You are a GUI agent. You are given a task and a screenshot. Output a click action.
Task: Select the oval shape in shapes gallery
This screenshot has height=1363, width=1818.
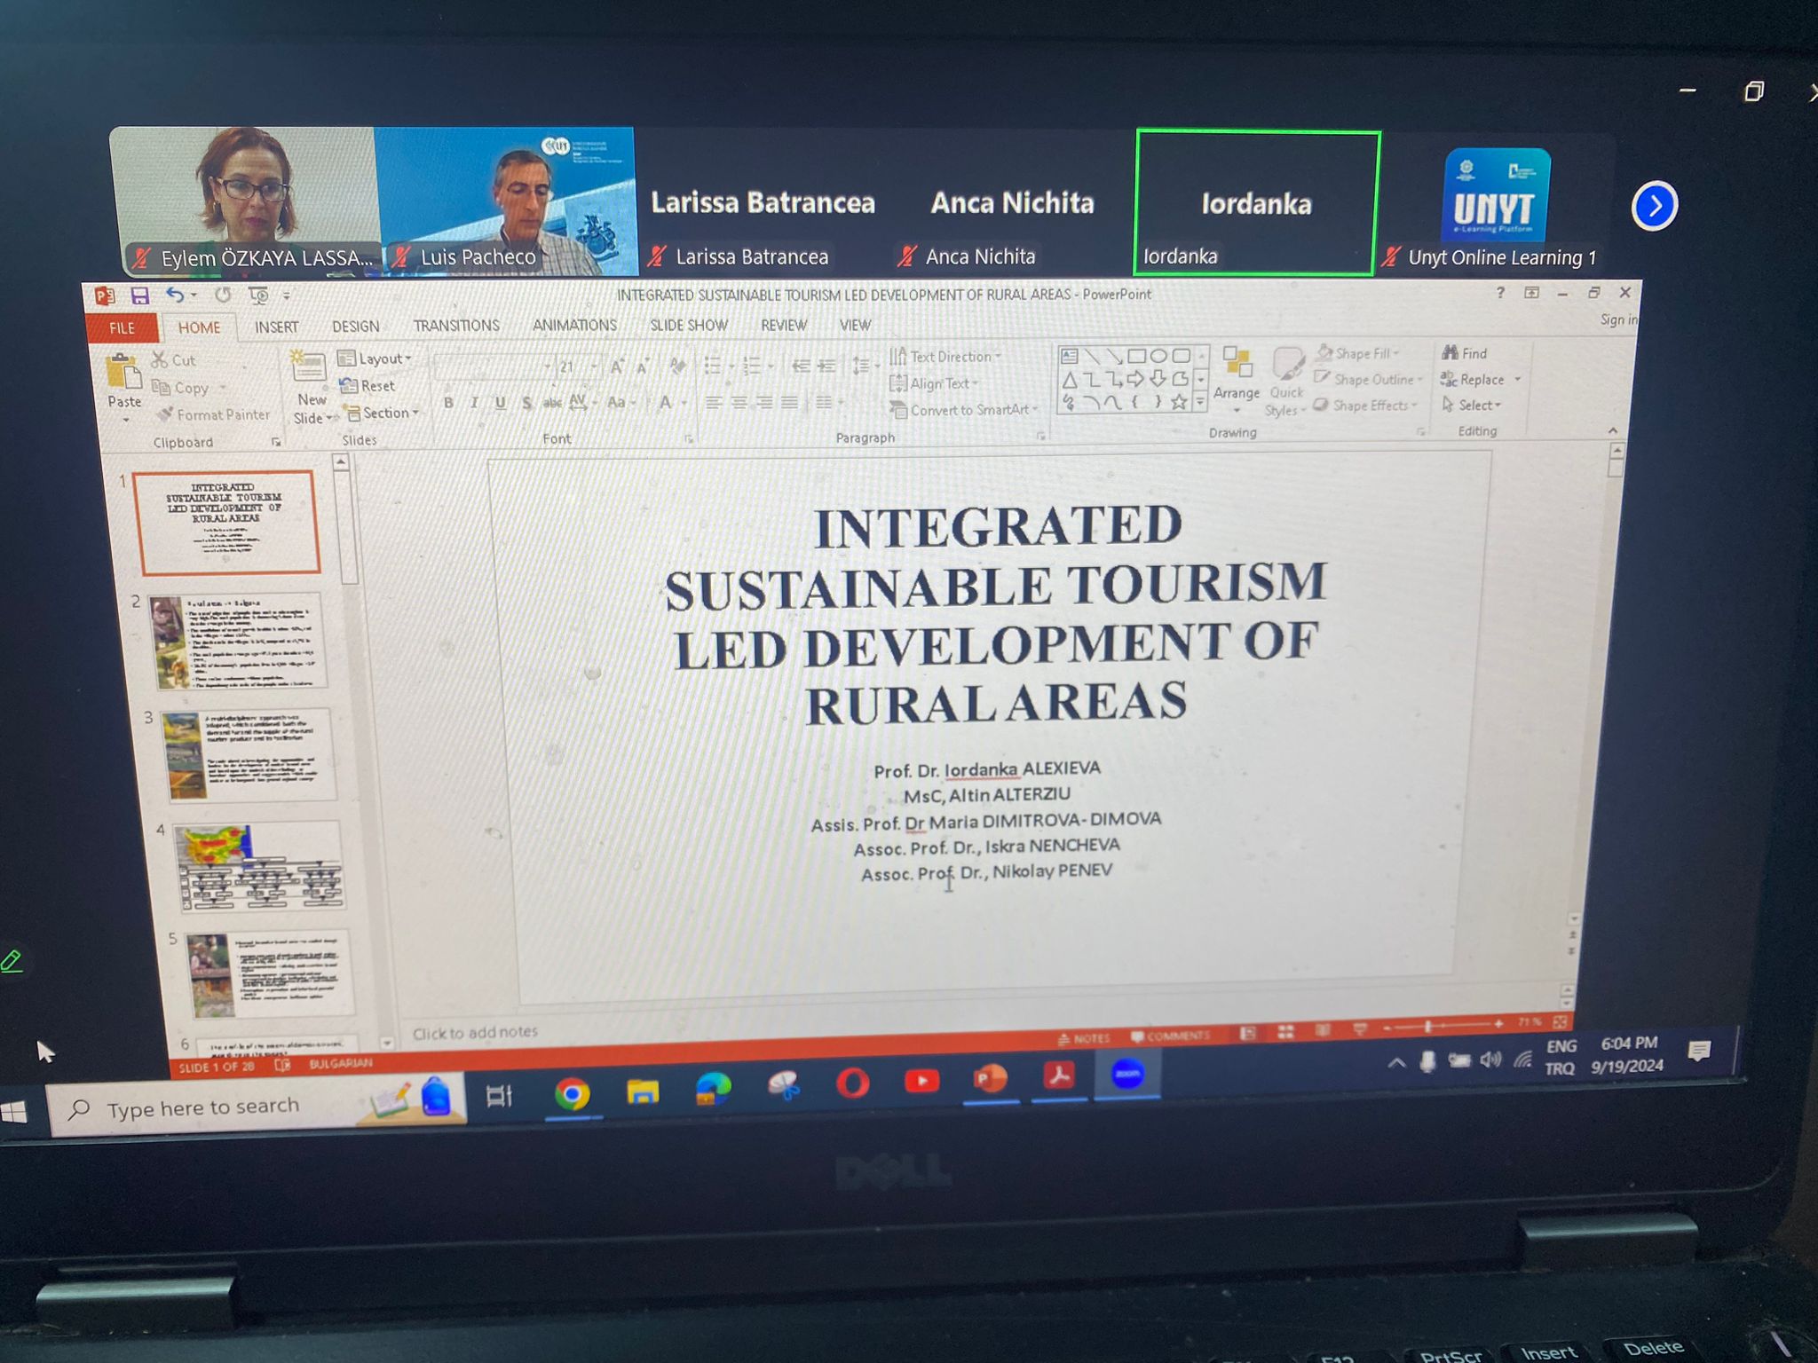(1158, 356)
